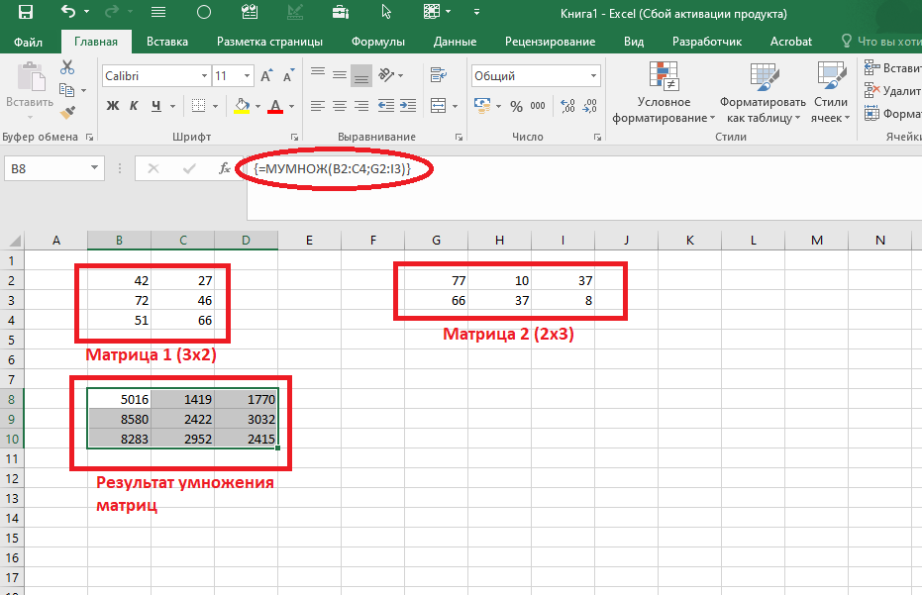Open the Общий number format dropdown

[593, 76]
